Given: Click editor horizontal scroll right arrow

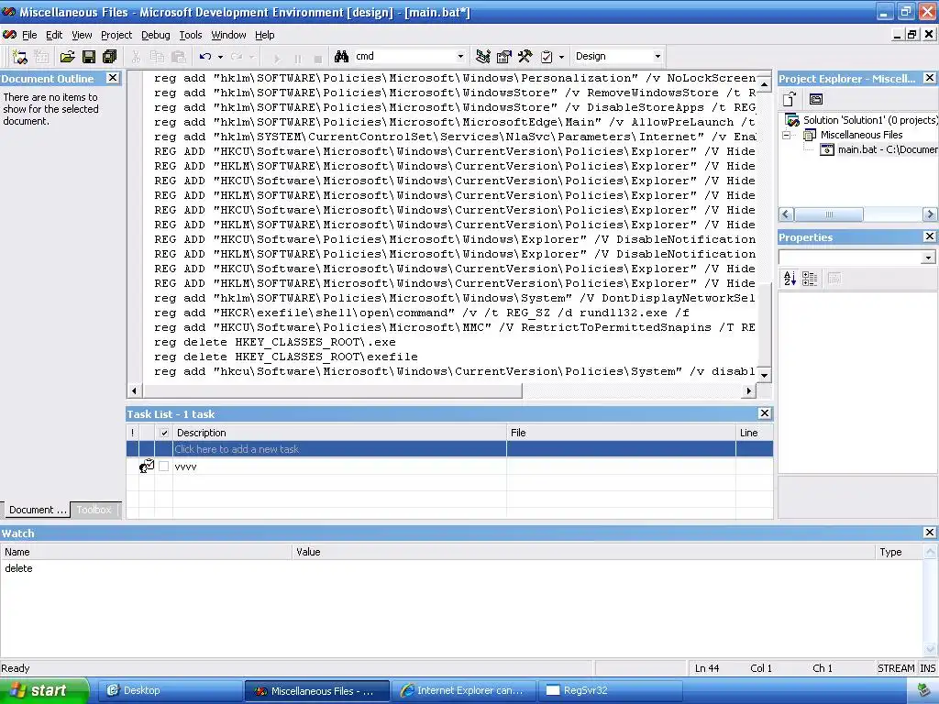Looking at the screenshot, I should coord(748,390).
